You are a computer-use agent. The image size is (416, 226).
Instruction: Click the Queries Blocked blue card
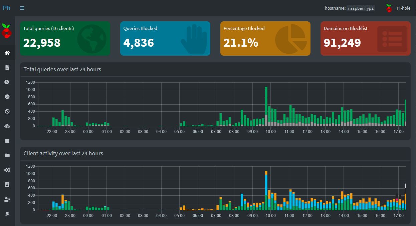(x=165, y=38)
